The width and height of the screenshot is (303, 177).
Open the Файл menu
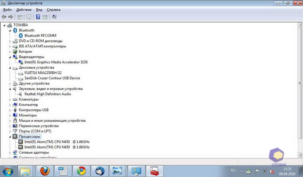(8, 9)
